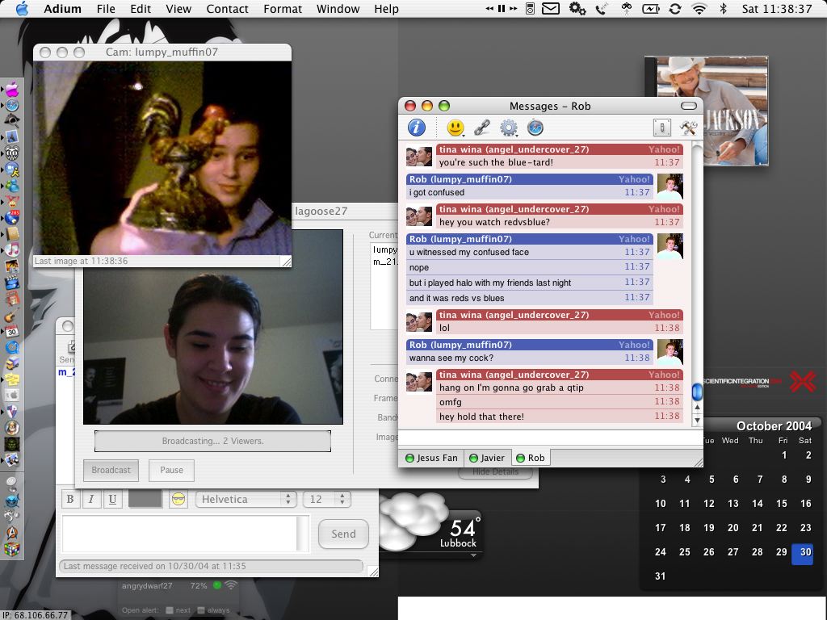This screenshot has width=827, height=620.
Task: Open the font size 12 dropdown
Action: (x=326, y=500)
